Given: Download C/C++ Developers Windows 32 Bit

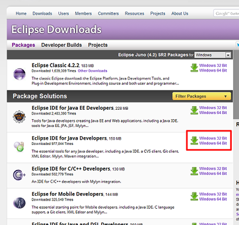Looking at the screenshot, I should [213, 169].
